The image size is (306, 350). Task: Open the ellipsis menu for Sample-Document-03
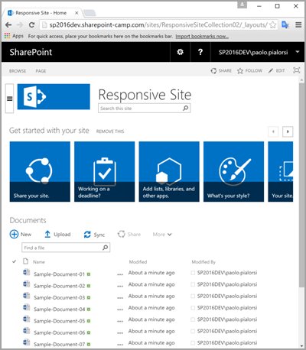[x=120, y=298]
